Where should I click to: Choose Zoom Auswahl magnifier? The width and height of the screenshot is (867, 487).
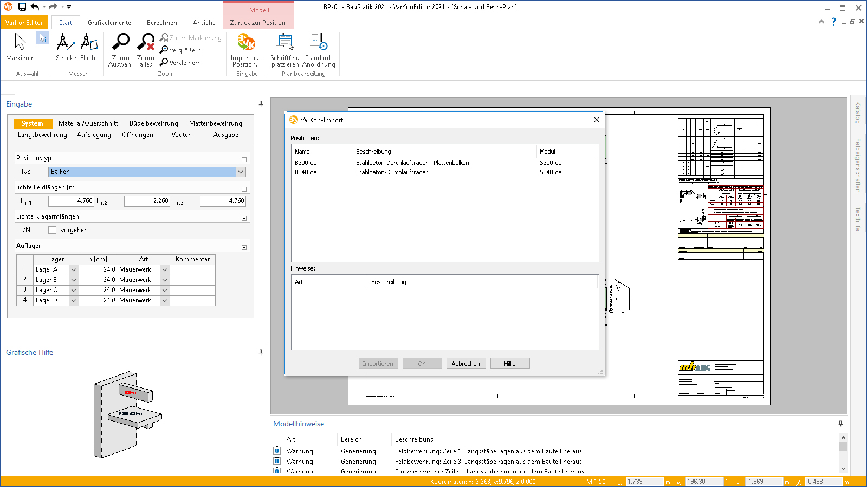point(120,50)
